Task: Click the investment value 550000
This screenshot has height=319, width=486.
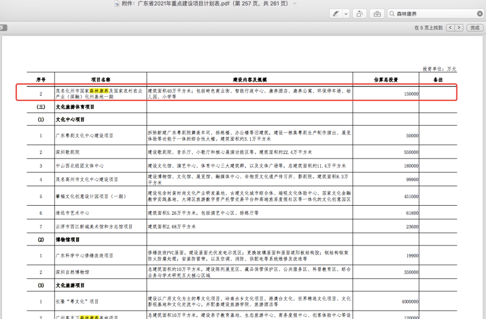Action: click(411, 152)
